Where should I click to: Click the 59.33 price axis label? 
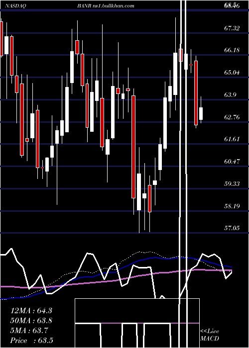232,184
